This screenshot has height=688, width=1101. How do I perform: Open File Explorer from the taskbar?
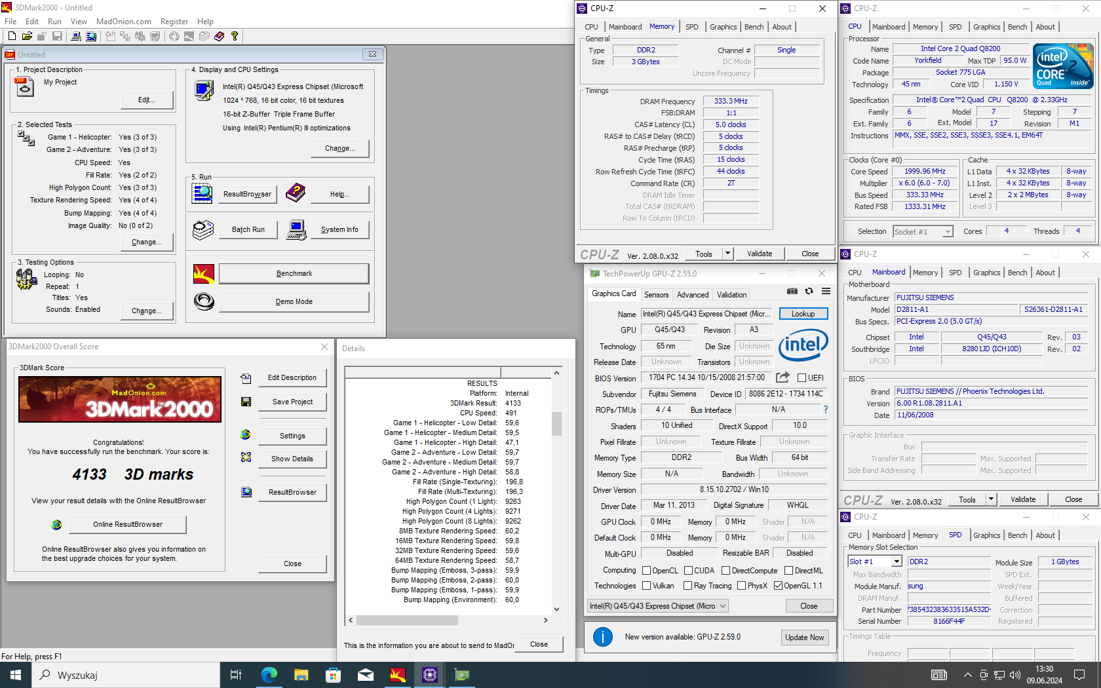(301, 675)
